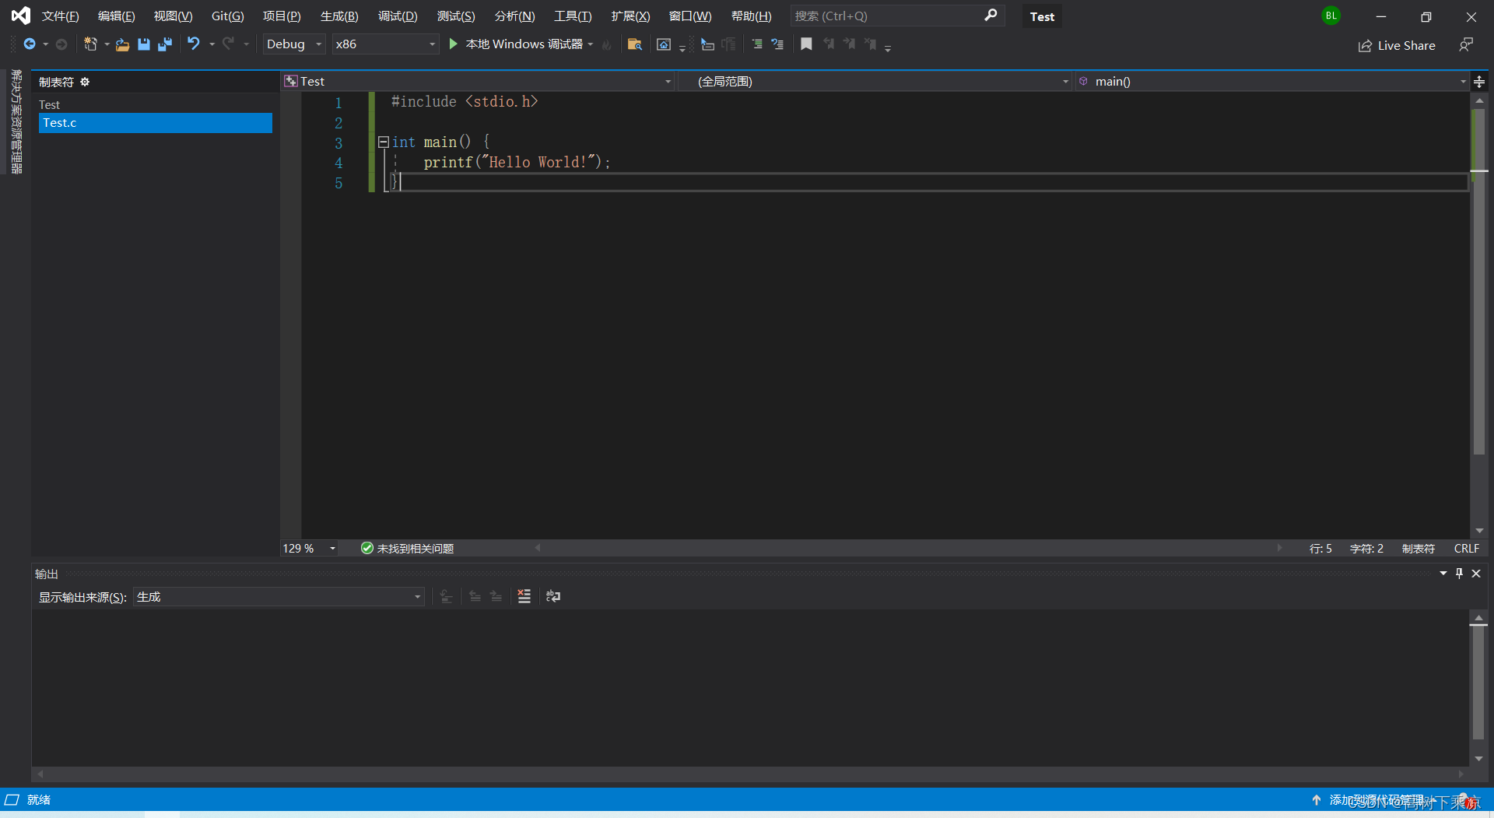Image resolution: width=1494 pixels, height=818 pixels.
Task: Start a Live Share session
Action: pyautogui.click(x=1397, y=45)
